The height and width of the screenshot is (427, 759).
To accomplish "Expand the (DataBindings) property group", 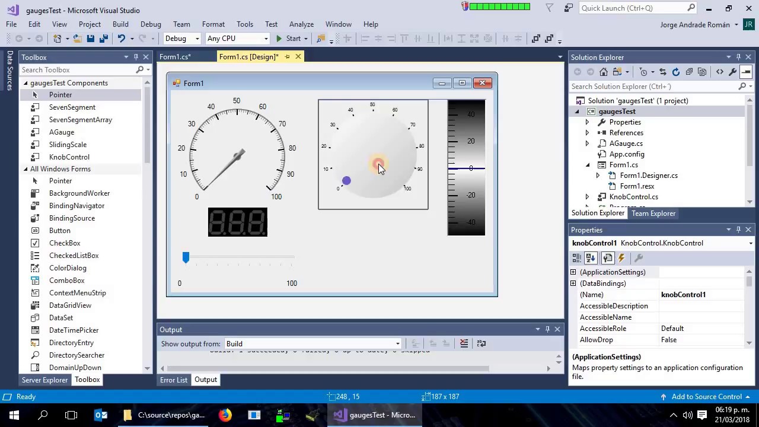I will point(573,283).
